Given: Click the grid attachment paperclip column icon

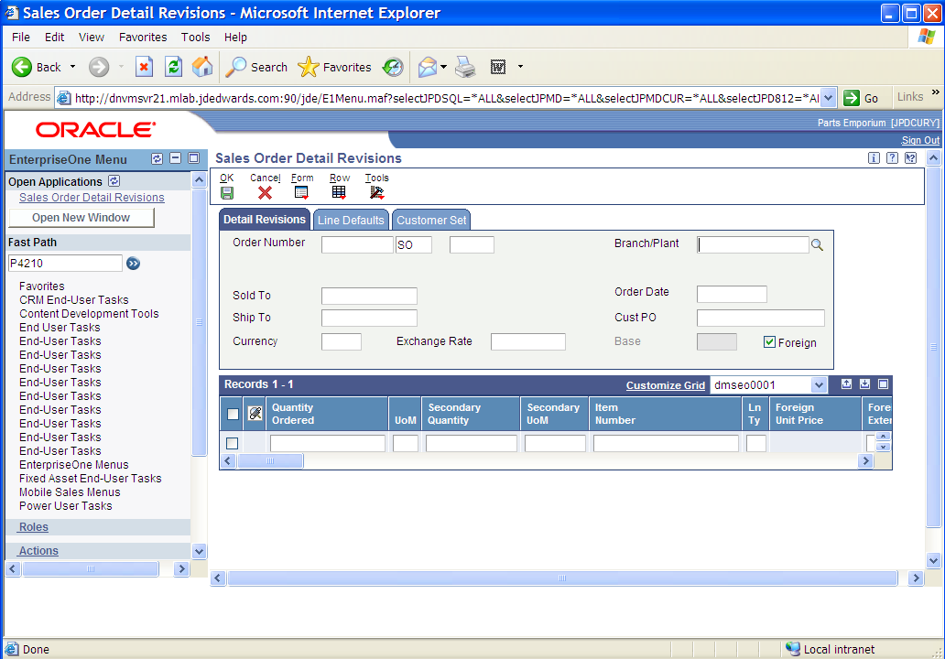Looking at the screenshot, I should coord(255,413).
